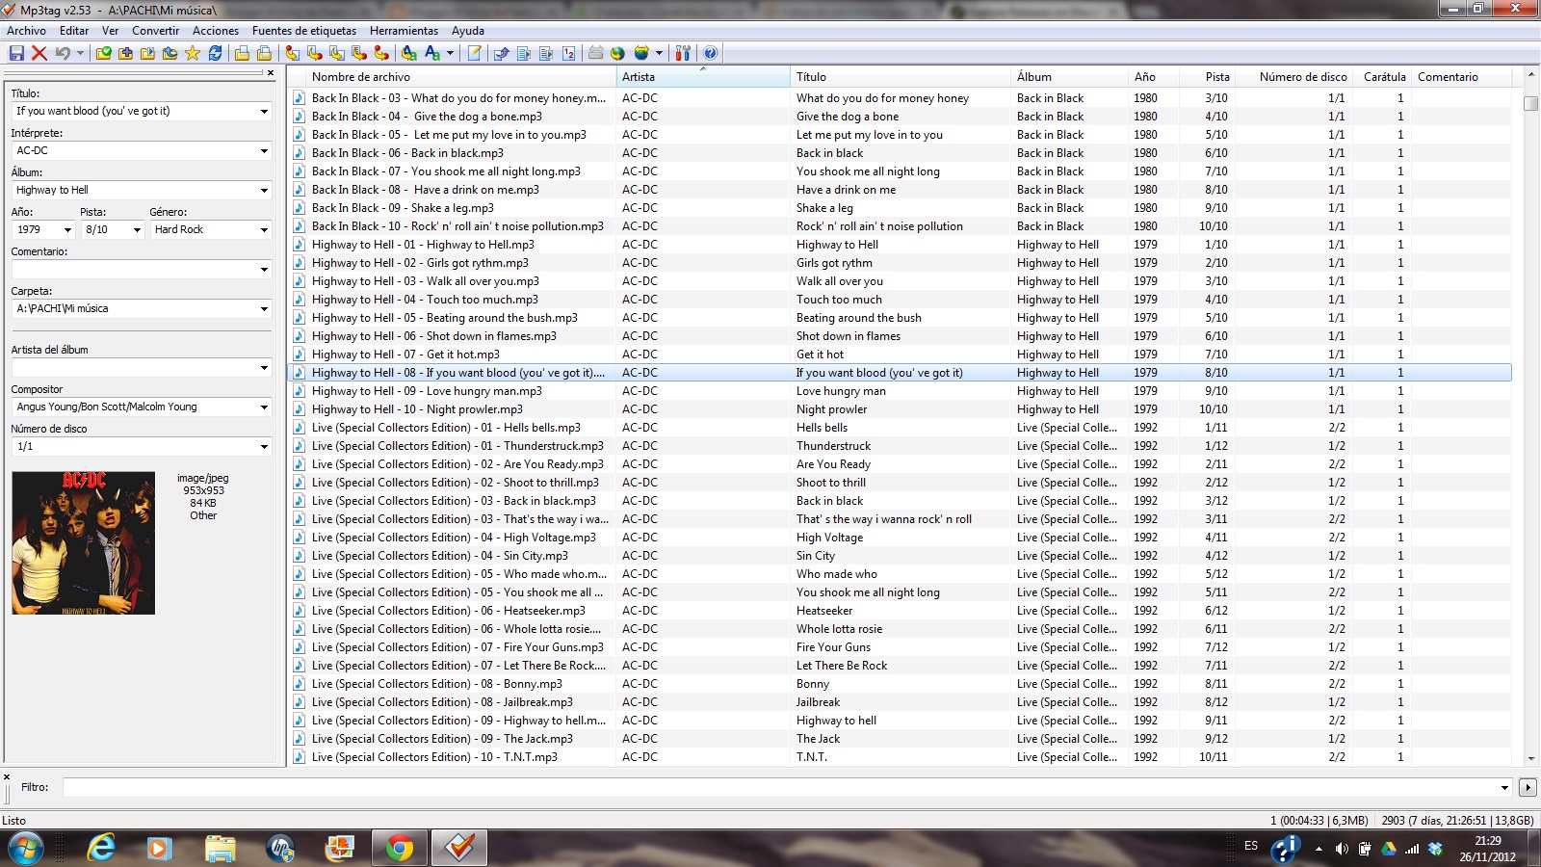1541x867 pixels.
Task: Click the folder icon with plus sign
Action: coord(125,53)
